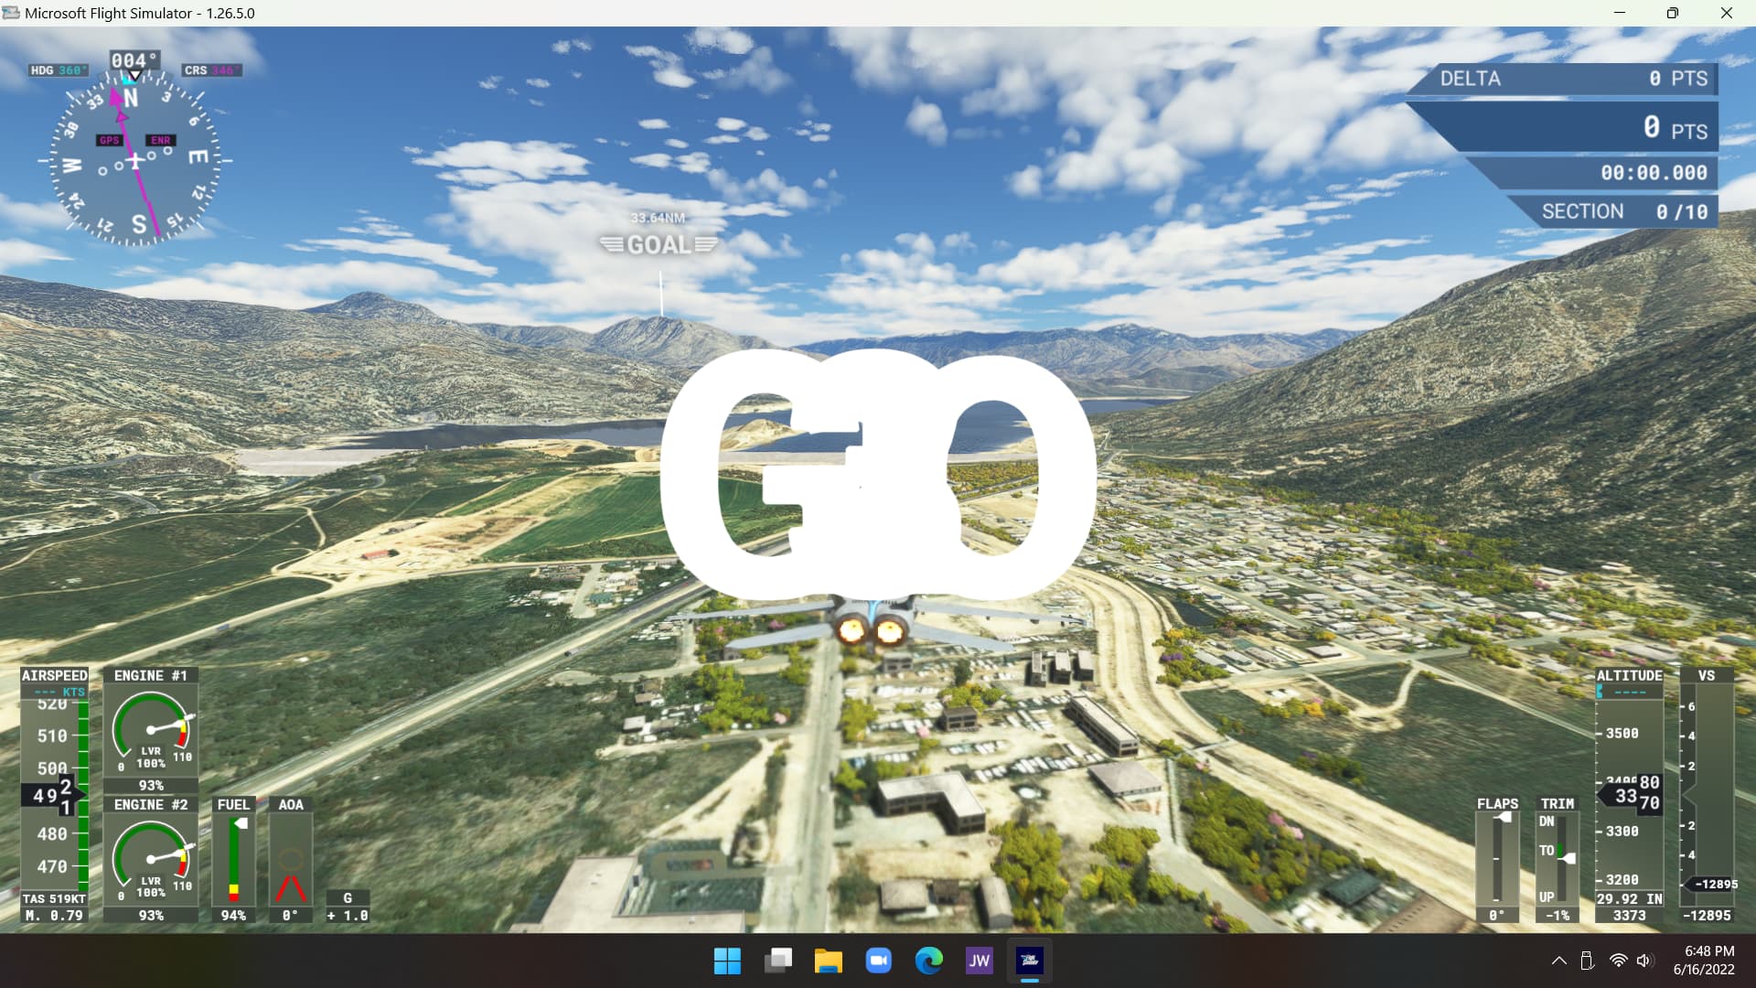The width and height of the screenshot is (1756, 988).
Task: Click the GOAL waypoint marker
Action: tap(658, 245)
